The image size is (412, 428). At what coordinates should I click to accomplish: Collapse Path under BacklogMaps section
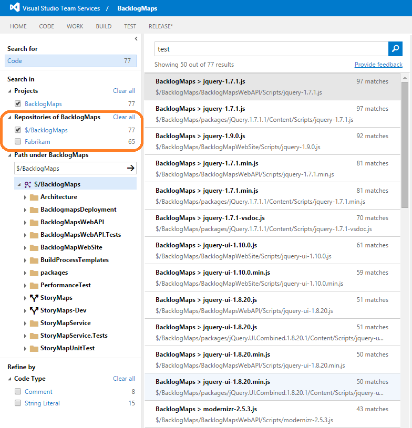pyautogui.click(x=9, y=155)
